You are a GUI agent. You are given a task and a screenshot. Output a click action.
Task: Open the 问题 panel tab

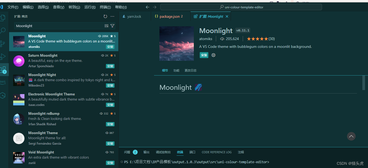(x=127, y=152)
